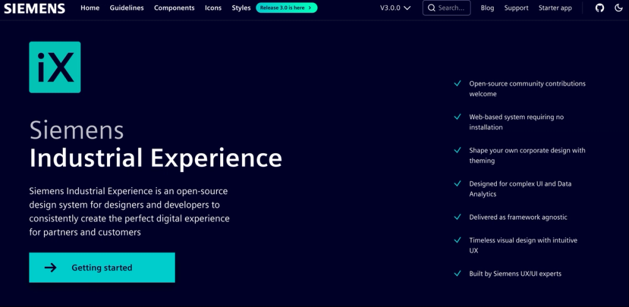Open the Support link
Image resolution: width=629 pixels, height=307 pixels.
[x=516, y=8]
